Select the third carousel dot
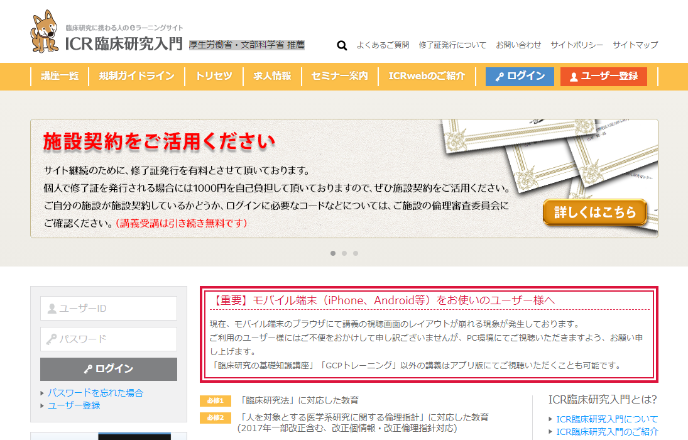This screenshot has height=440, width=688. tap(356, 253)
